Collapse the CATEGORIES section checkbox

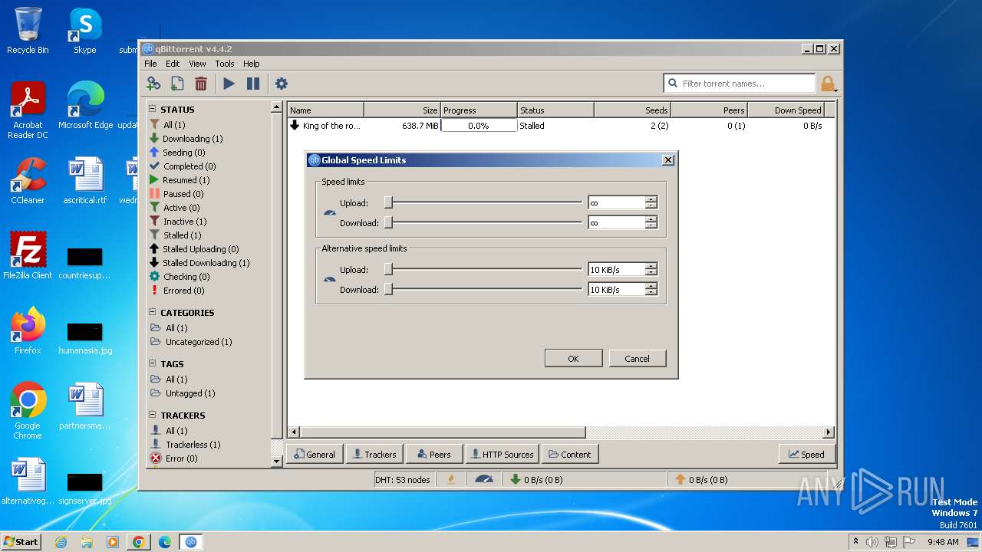(x=153, y=312)
